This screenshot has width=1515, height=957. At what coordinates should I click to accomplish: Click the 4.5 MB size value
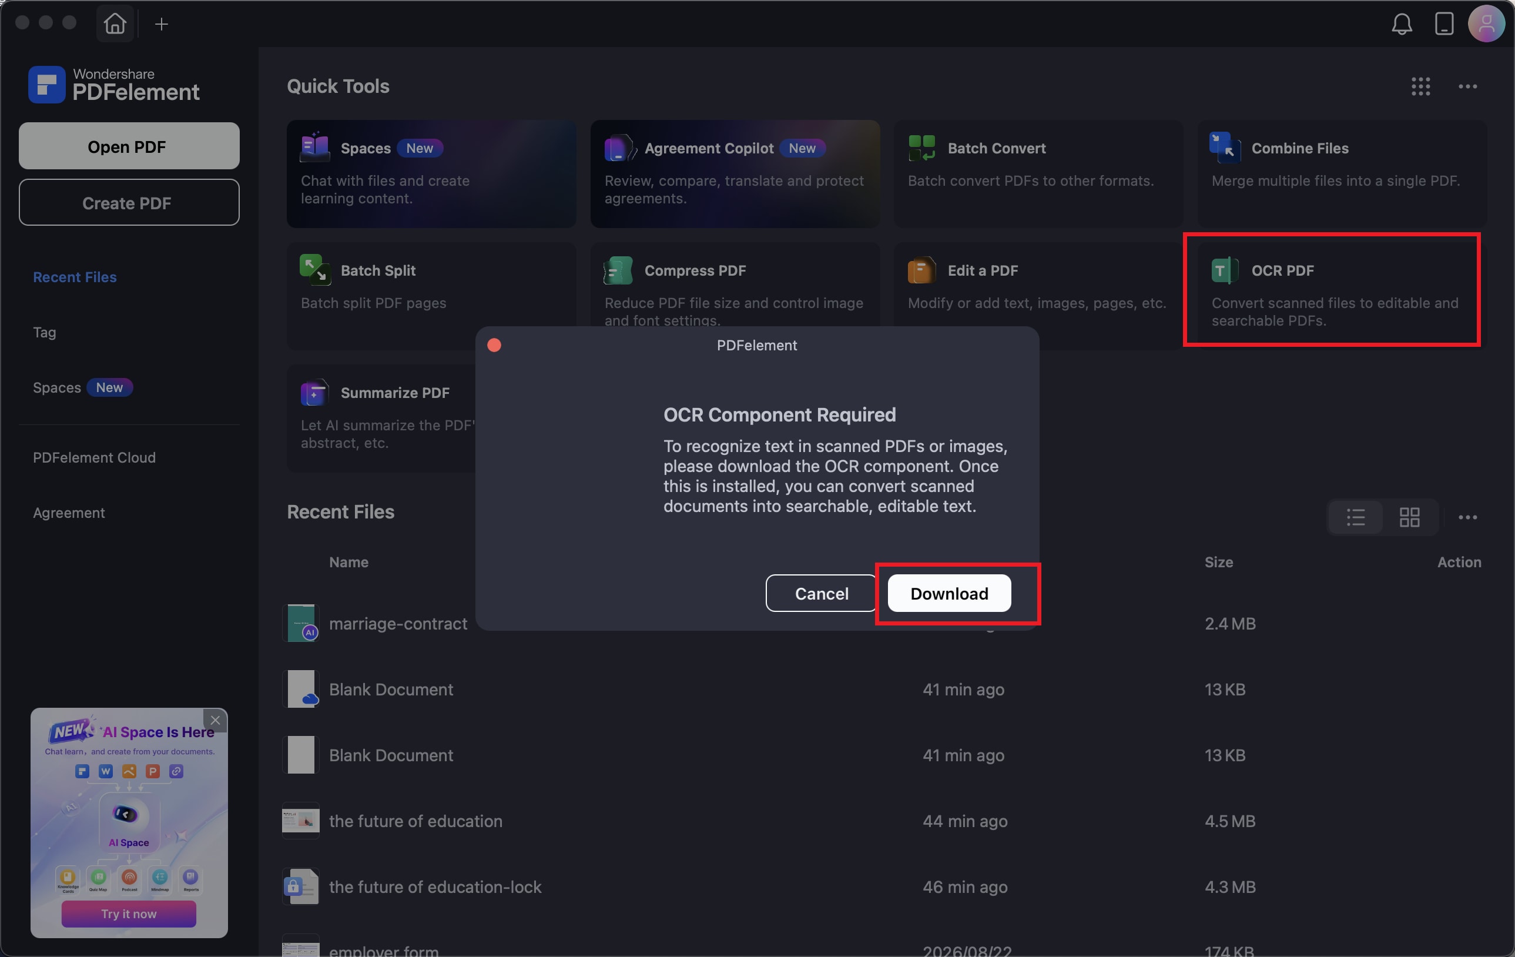pos(1230,821)
